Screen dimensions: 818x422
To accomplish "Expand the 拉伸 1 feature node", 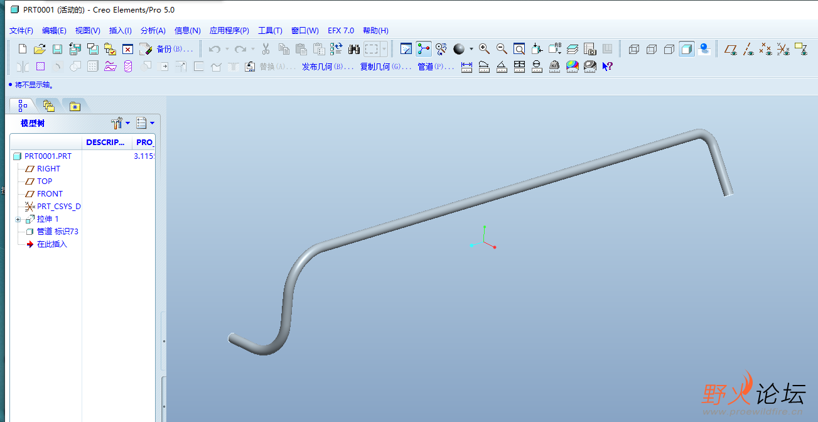I will coord(18,219).
